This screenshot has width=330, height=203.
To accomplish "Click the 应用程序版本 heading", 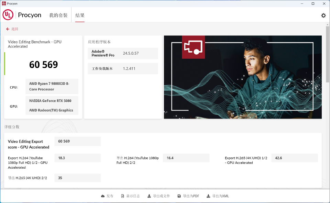I will pyautogui.click(x=99, y=42).
